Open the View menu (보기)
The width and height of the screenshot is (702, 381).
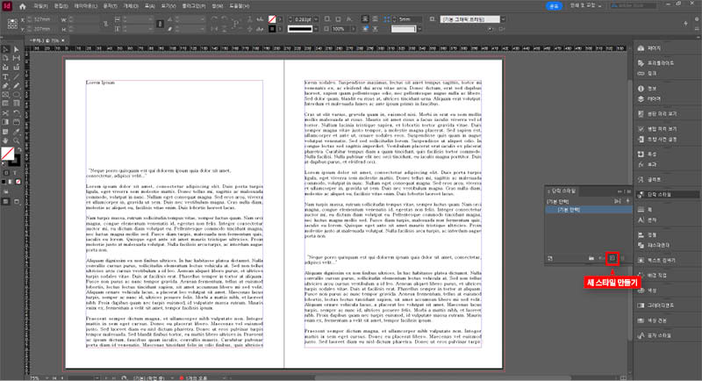pyautogui.click(x=168, y=6)
